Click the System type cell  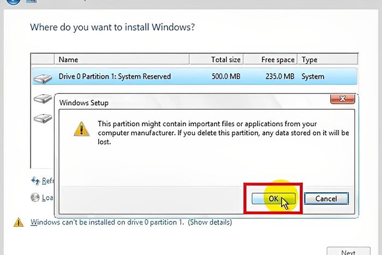point(313,76)
